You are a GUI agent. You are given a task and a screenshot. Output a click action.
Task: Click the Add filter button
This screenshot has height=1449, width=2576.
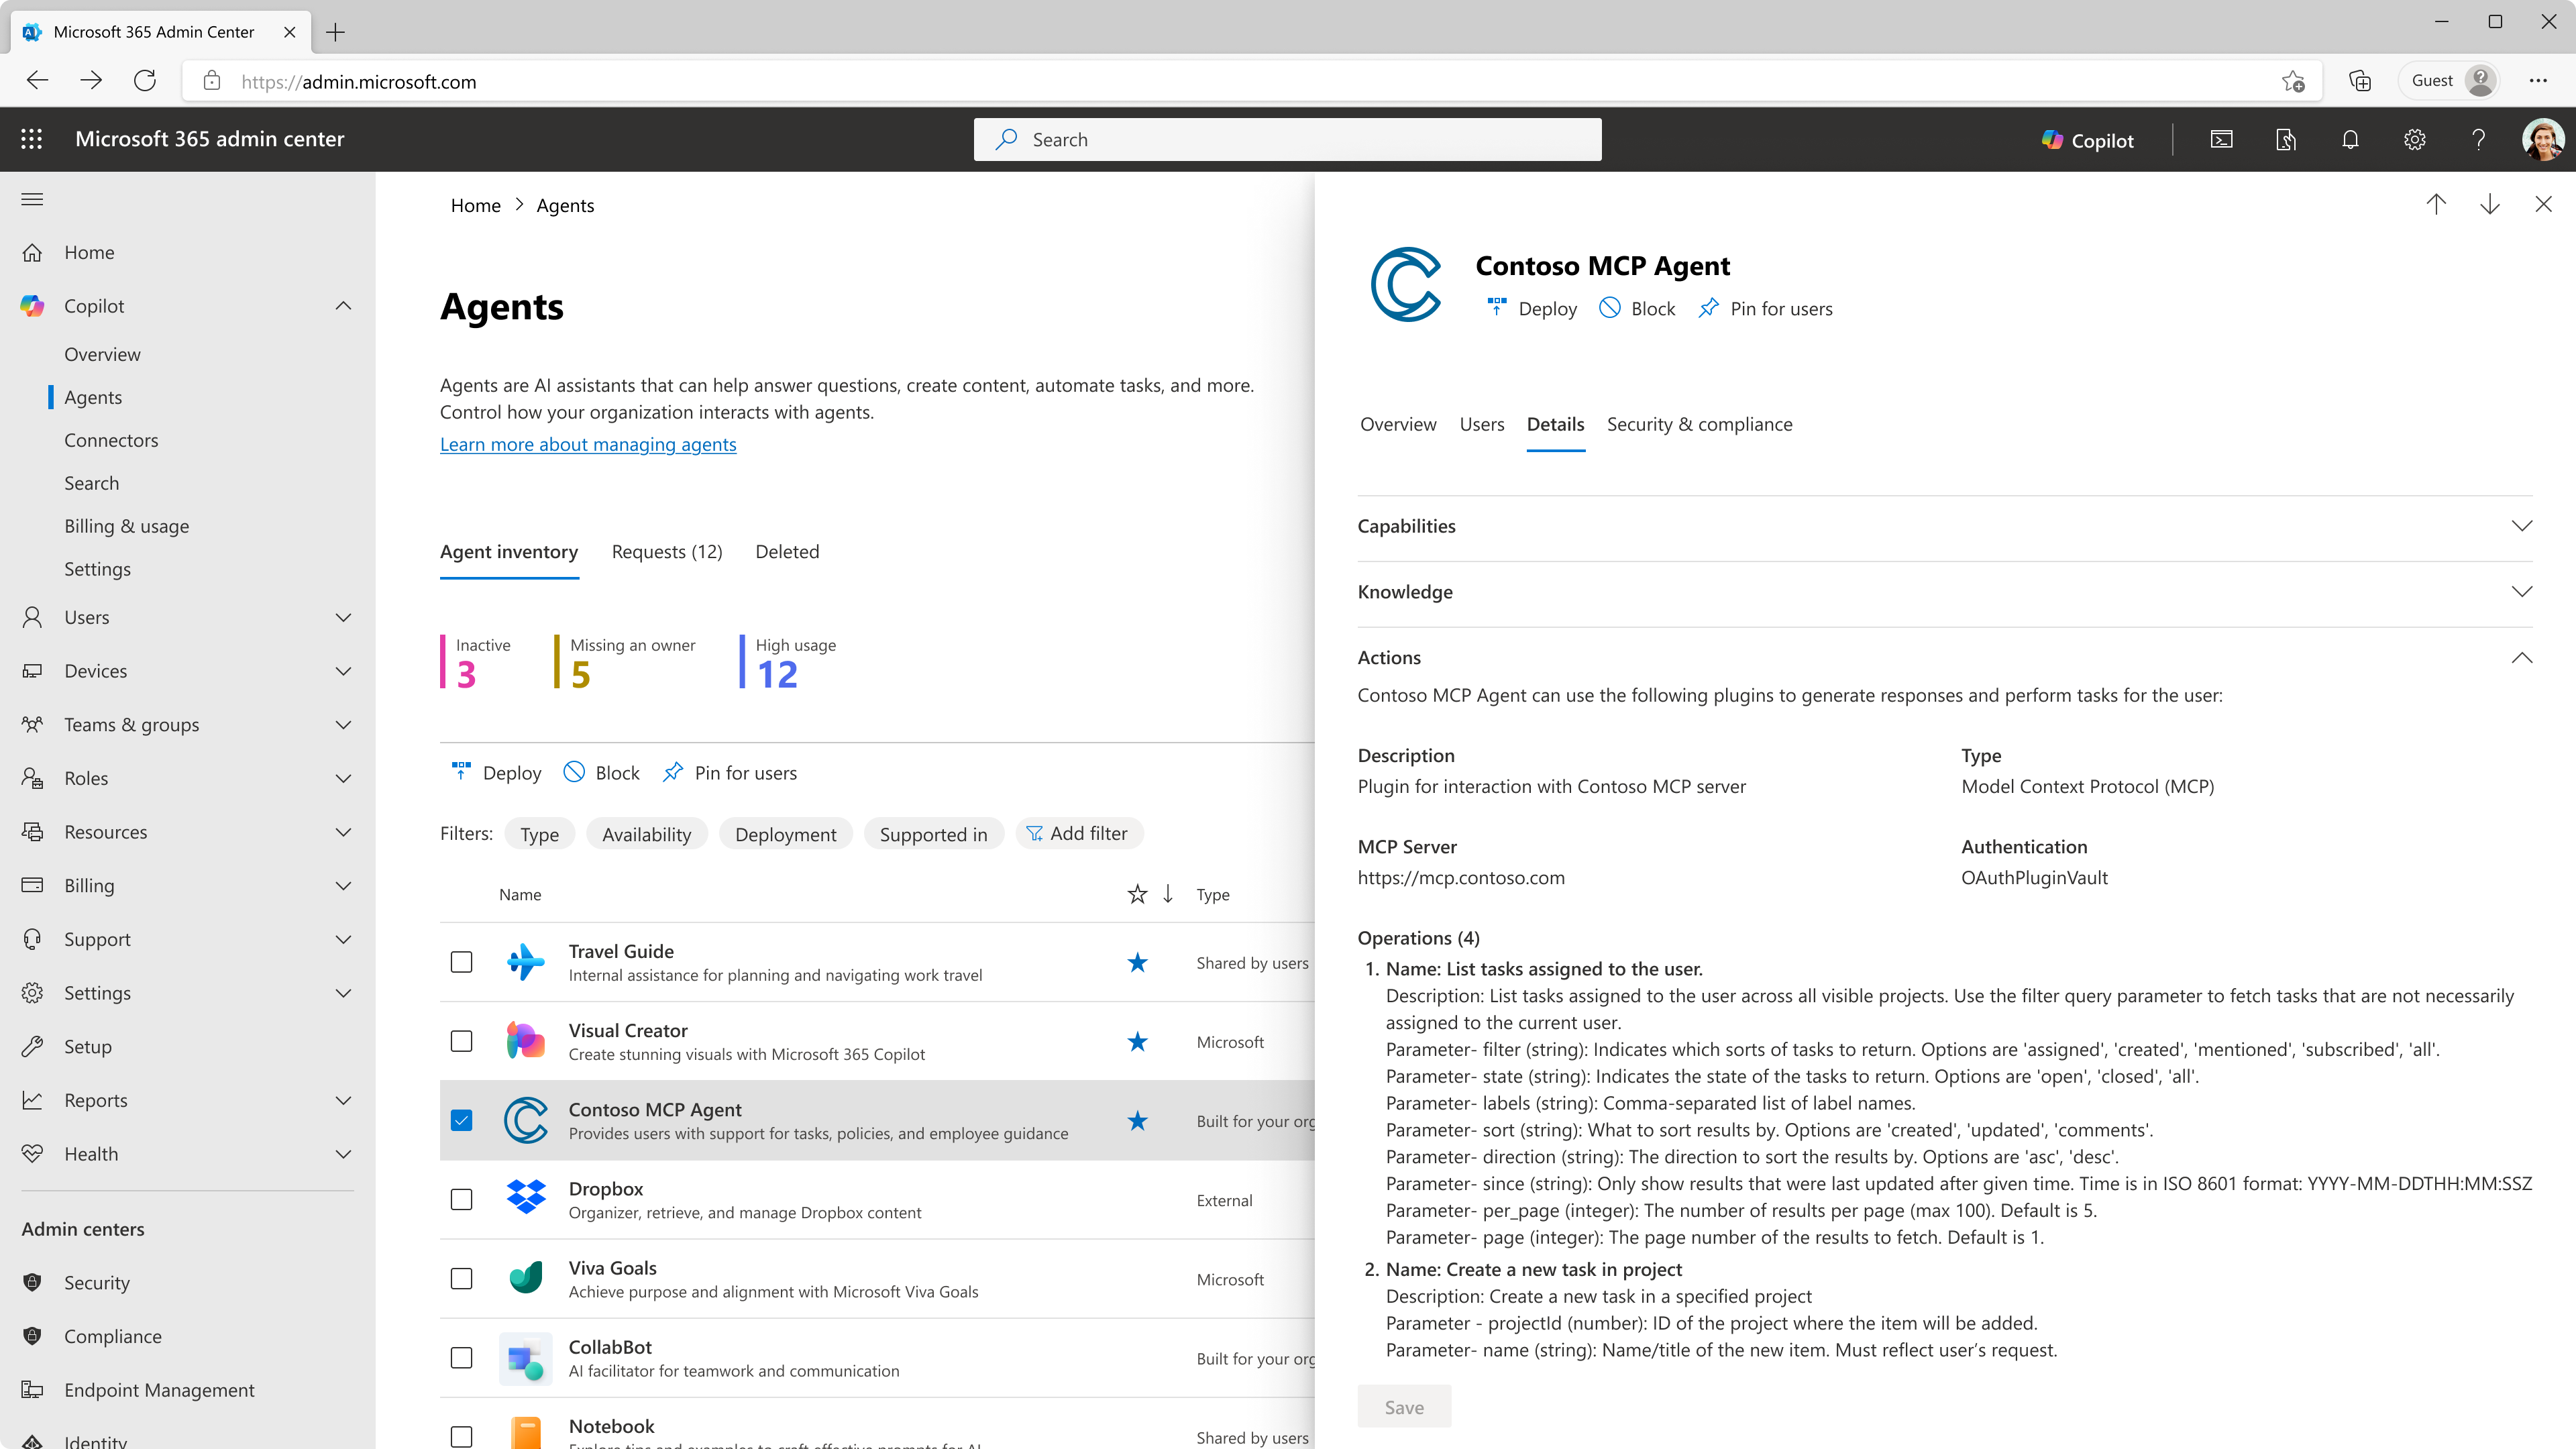pos(1078,833)
